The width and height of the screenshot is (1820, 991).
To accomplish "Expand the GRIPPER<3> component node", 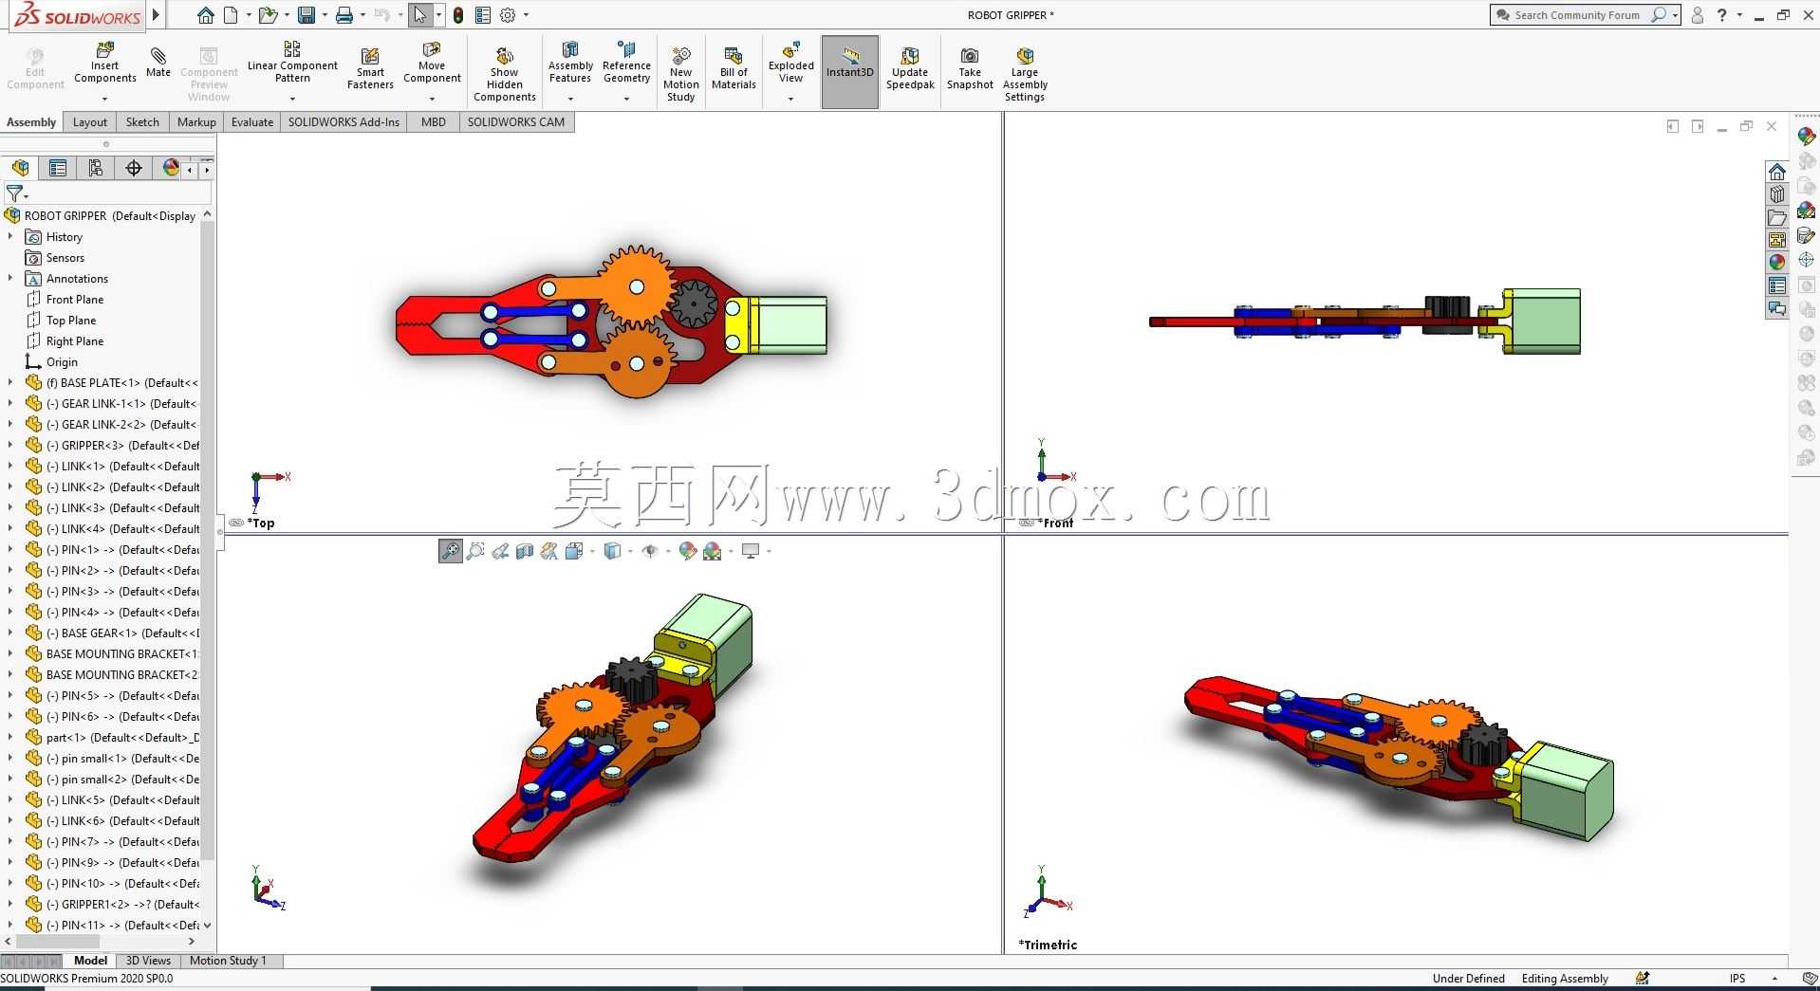I will [x=10, y=446].
